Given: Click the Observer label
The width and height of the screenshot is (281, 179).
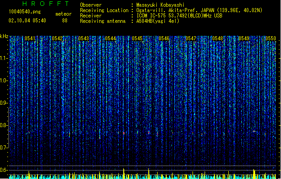Looking at the screenshot, I should [x=91, y=5].
